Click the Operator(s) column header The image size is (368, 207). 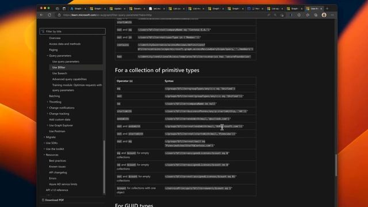(125, 81)
